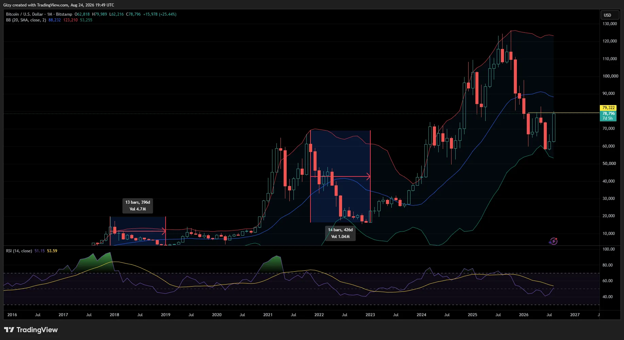Click 60.00 on the RSI scale
This screenshot has height=340, width=624.
pyautogui.click(x=608, y=281)
